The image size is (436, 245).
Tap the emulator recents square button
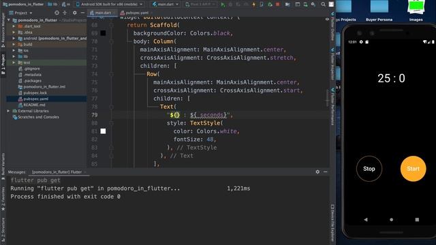417,219
